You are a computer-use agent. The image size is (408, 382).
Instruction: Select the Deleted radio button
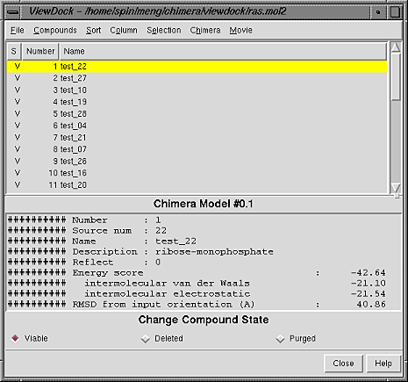(146, 339)
